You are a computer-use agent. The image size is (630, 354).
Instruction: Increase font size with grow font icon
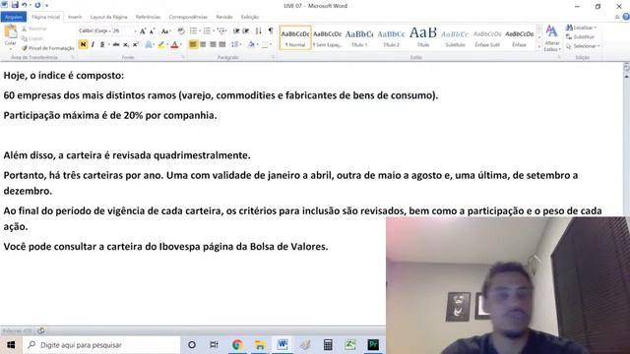143,30
